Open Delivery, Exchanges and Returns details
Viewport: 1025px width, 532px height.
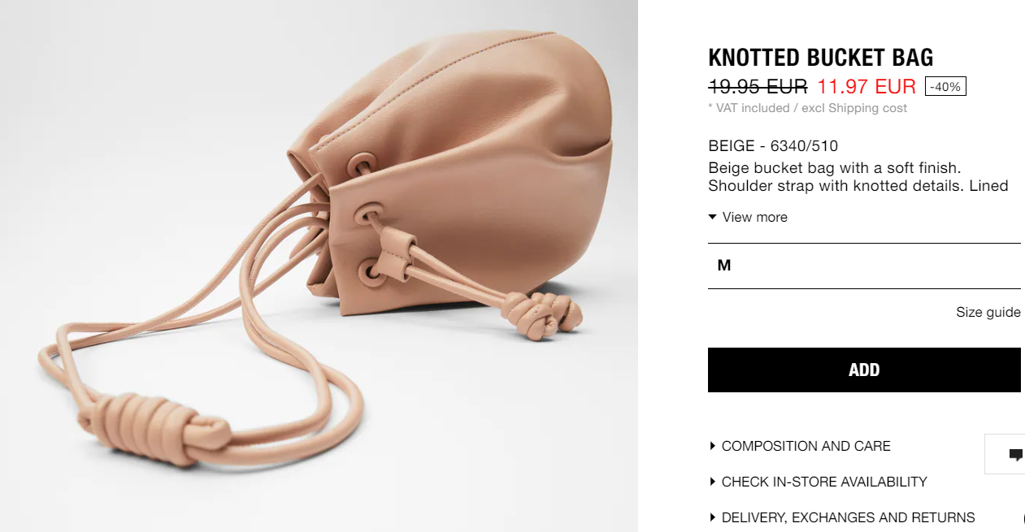[x=848, y=517]
